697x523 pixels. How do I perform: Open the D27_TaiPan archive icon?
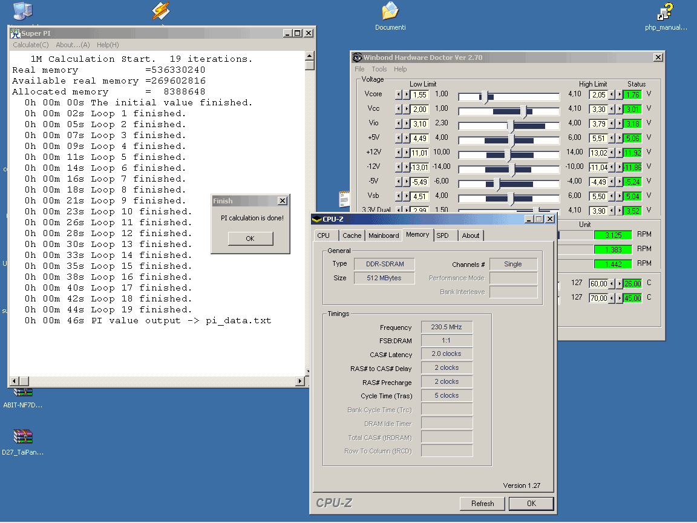22,436
